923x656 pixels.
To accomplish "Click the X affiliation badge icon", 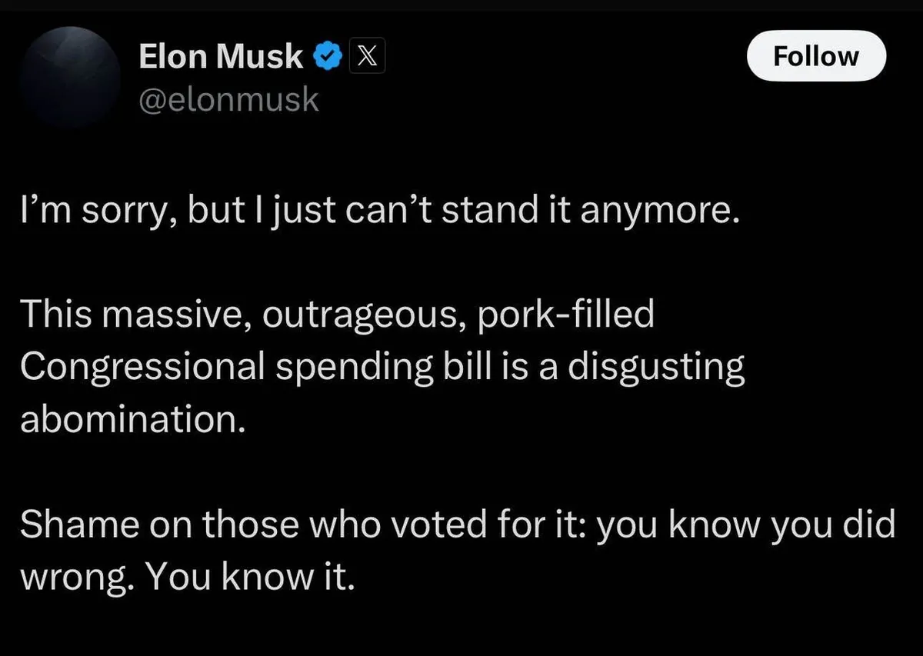I will tap(367, 56).
